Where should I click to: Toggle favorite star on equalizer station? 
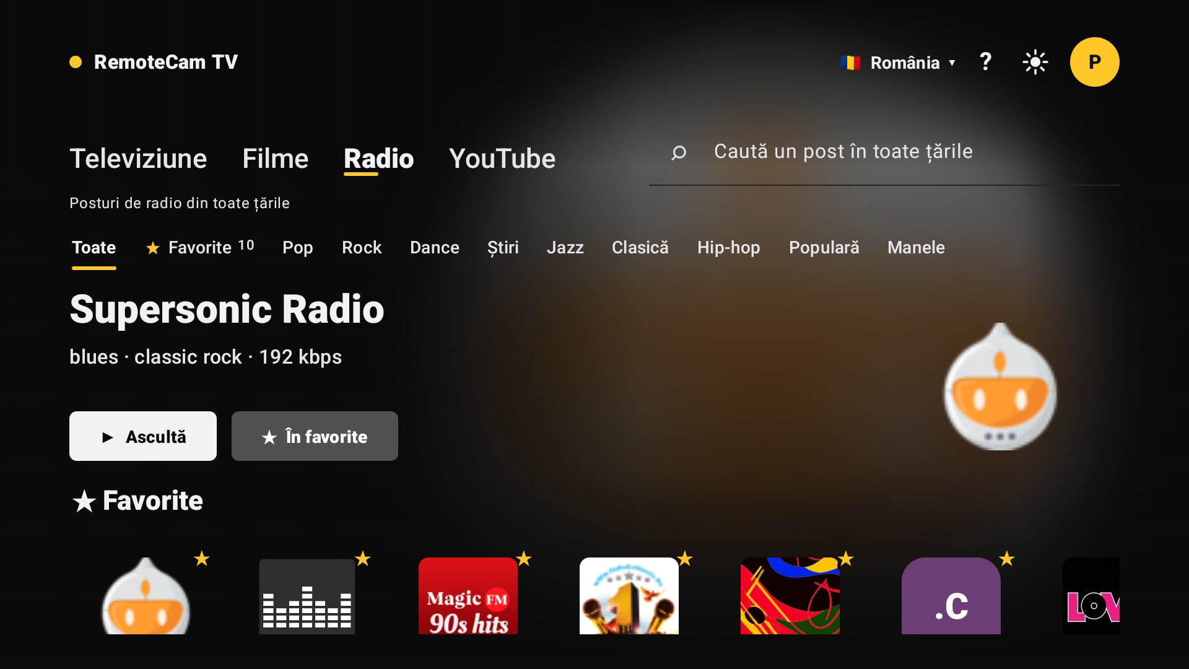(x=363, y=559)
